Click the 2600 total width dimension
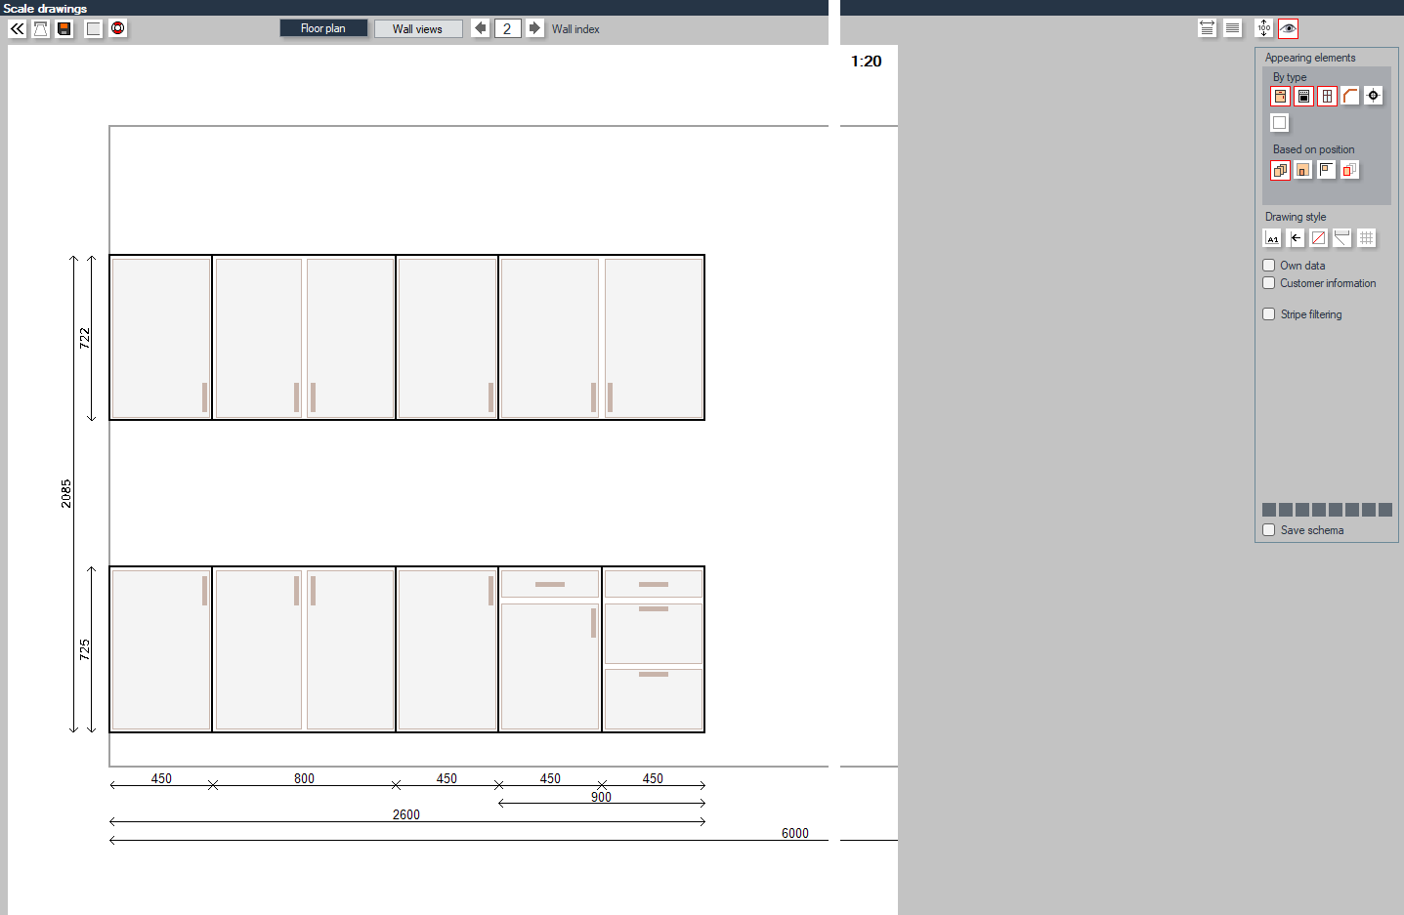The image size is (1404, 915). click(x=406, y=814)
